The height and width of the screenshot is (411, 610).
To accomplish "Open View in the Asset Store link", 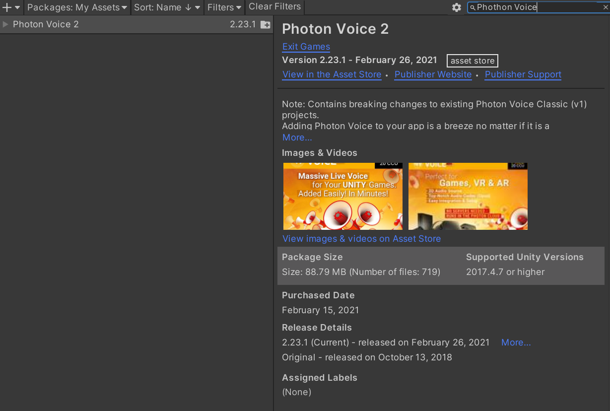I will point(332,74).
